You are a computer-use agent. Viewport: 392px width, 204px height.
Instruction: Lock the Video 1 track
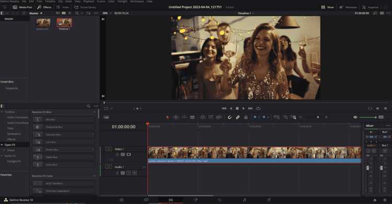click(117, 155)
